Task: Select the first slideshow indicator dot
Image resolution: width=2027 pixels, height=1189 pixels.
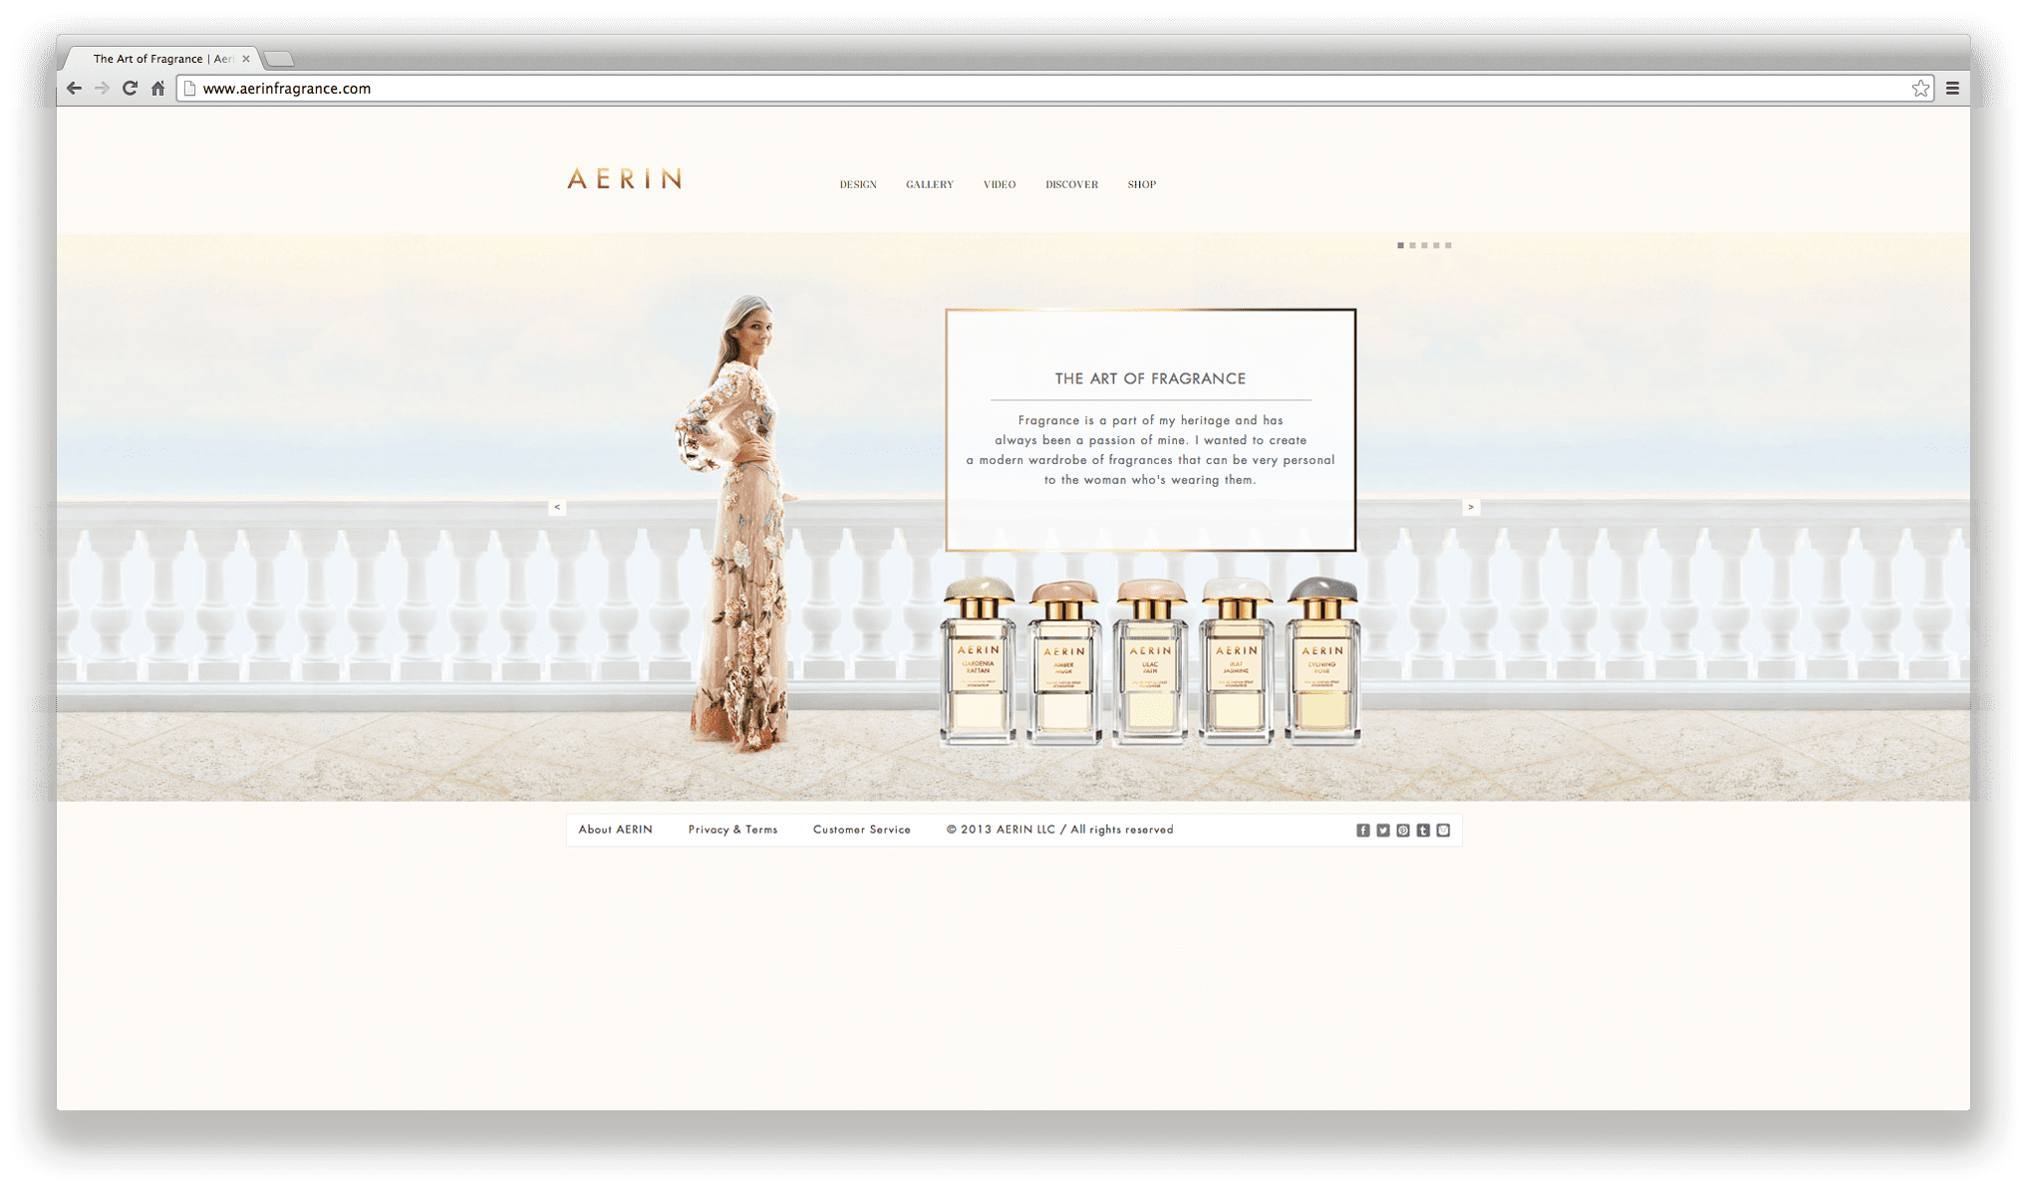Action: (1400, 245)
